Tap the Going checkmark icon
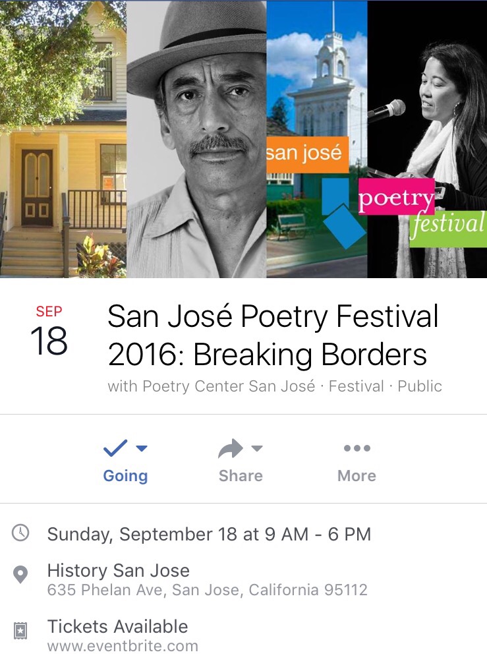This screenshot has width=487, height=669. [x=115, y=449]
